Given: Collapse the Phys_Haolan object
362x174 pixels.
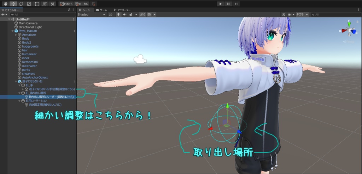Looking at the screenshot, I should (x=12, y=31).
